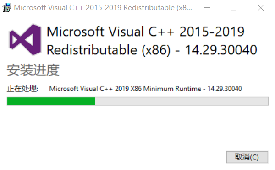Click the Microsoft Visual C++ 2015-2019 heading line
The image size is (275, 170).
click(145, 32)
